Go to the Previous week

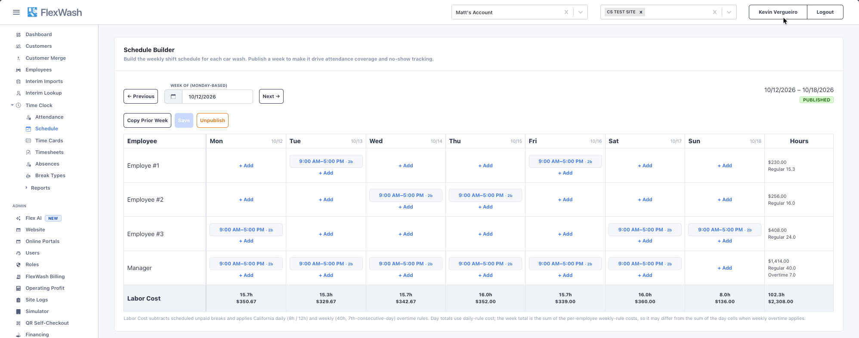(141, 96)
